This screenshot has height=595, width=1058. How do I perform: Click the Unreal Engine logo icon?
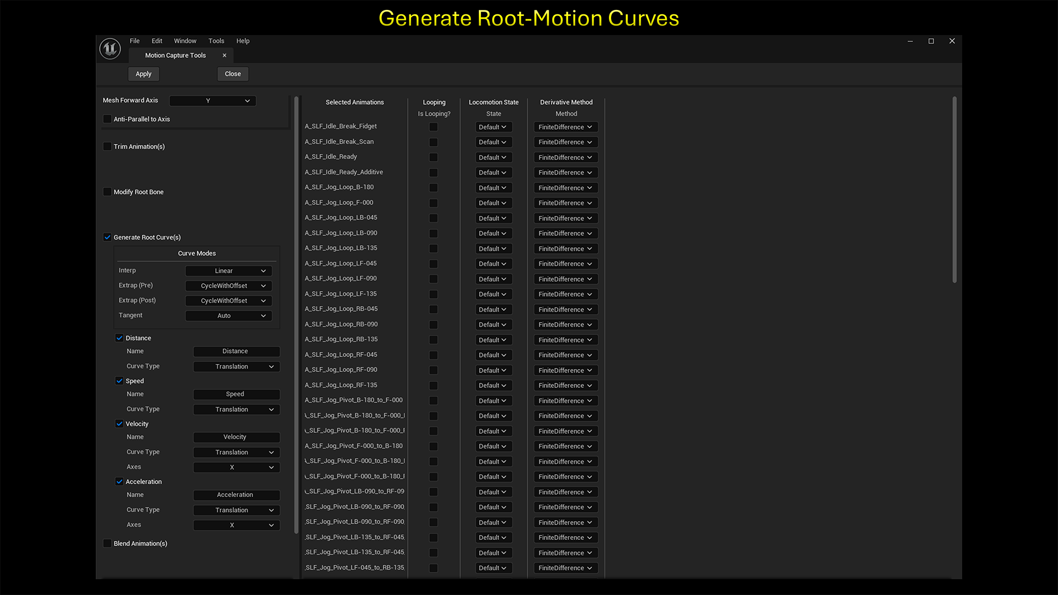click(x=110, y=48)
